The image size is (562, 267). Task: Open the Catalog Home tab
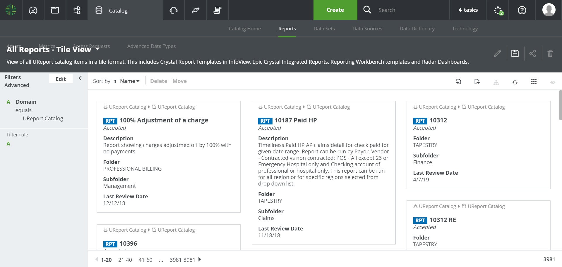pyautogui.click(x=245, y=29)
